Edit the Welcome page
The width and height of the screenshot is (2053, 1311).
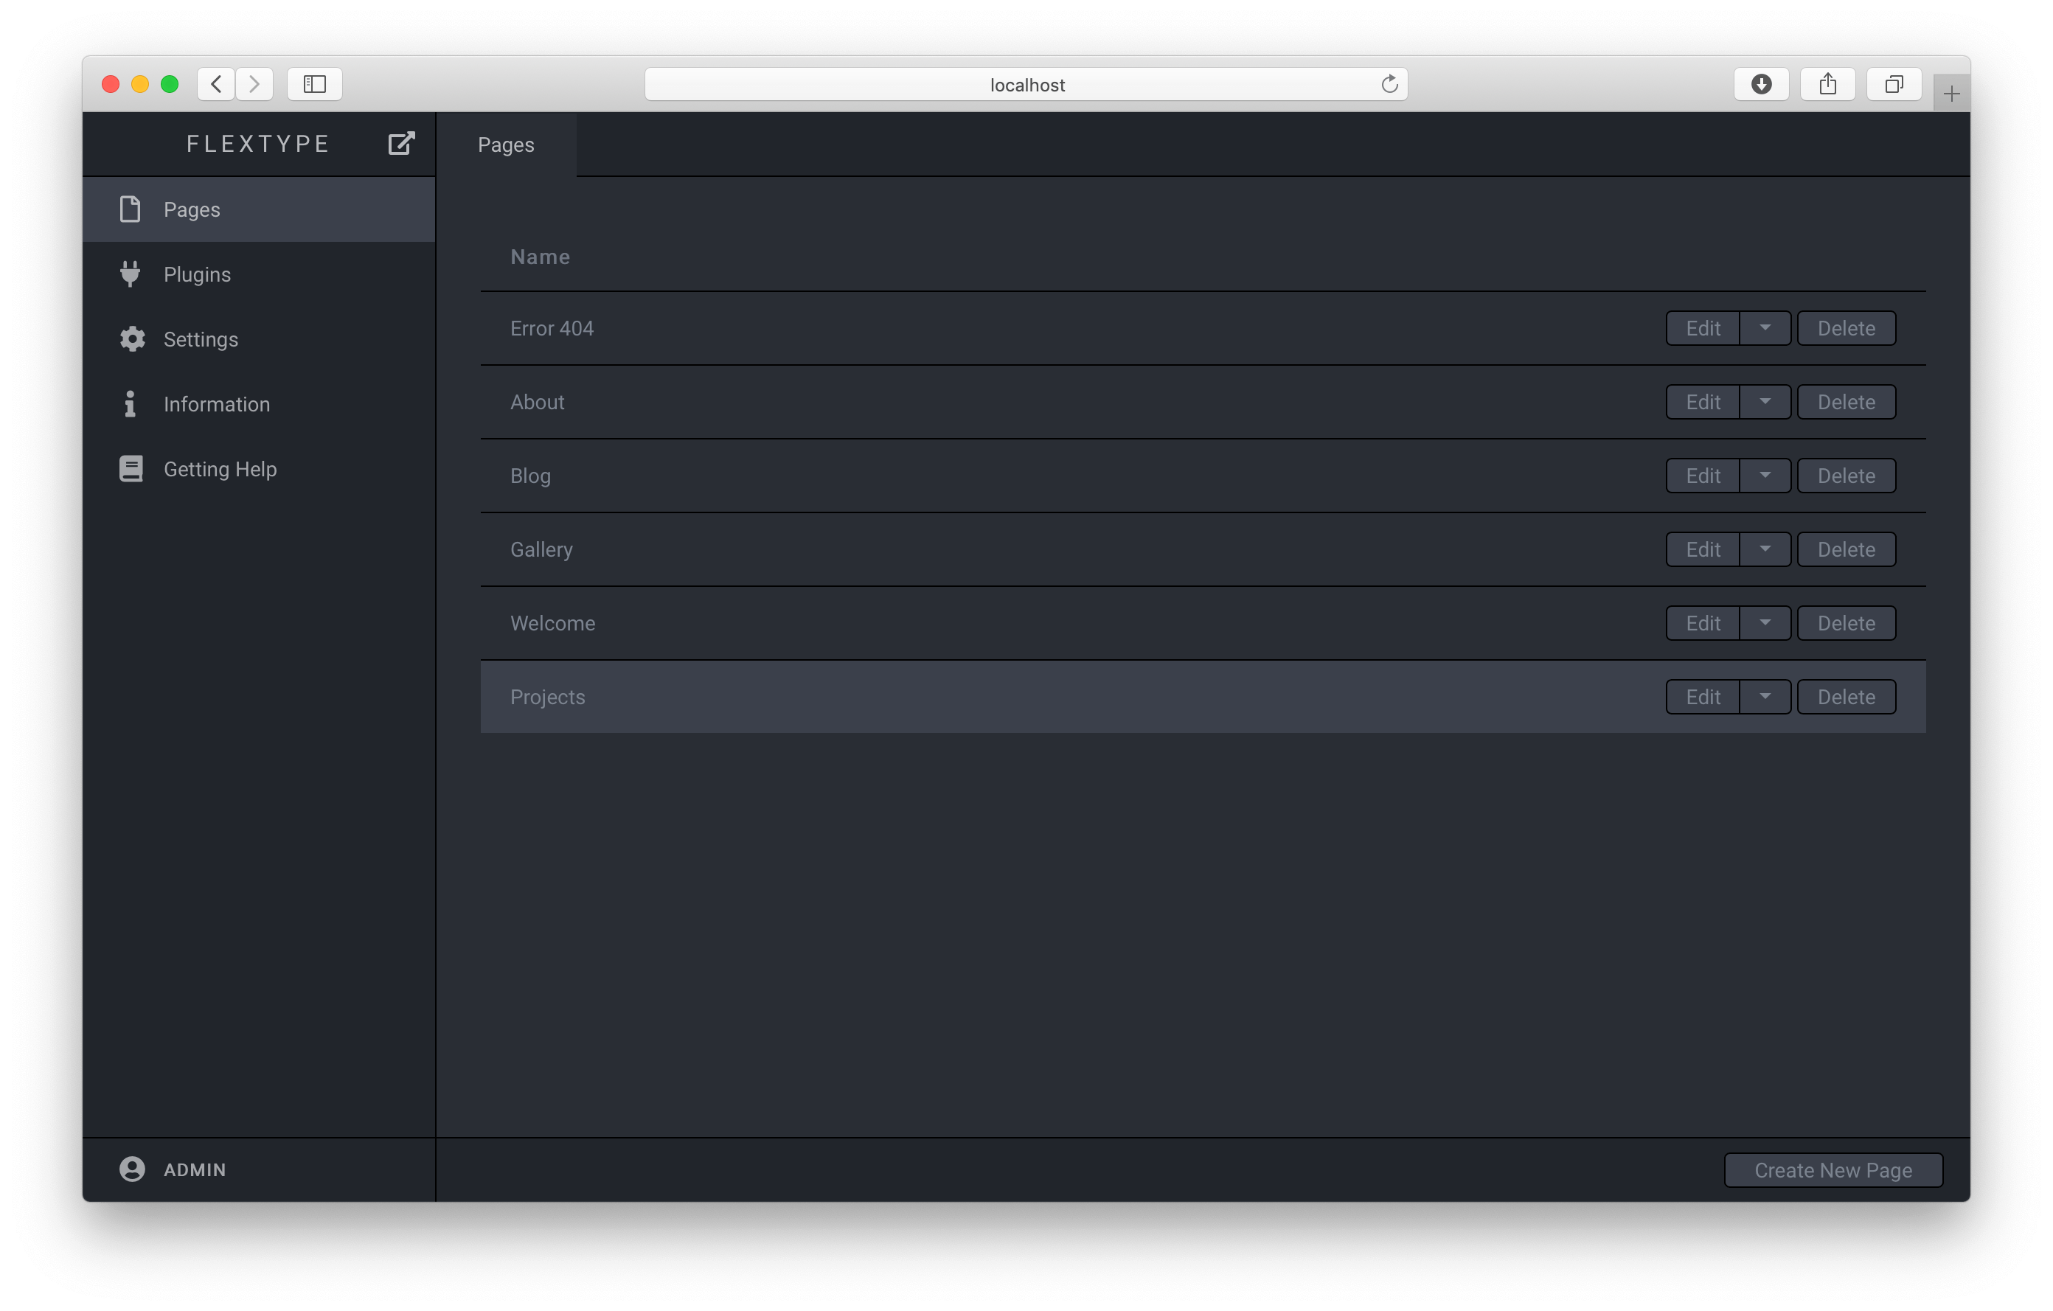click(x=1702, y=623)
